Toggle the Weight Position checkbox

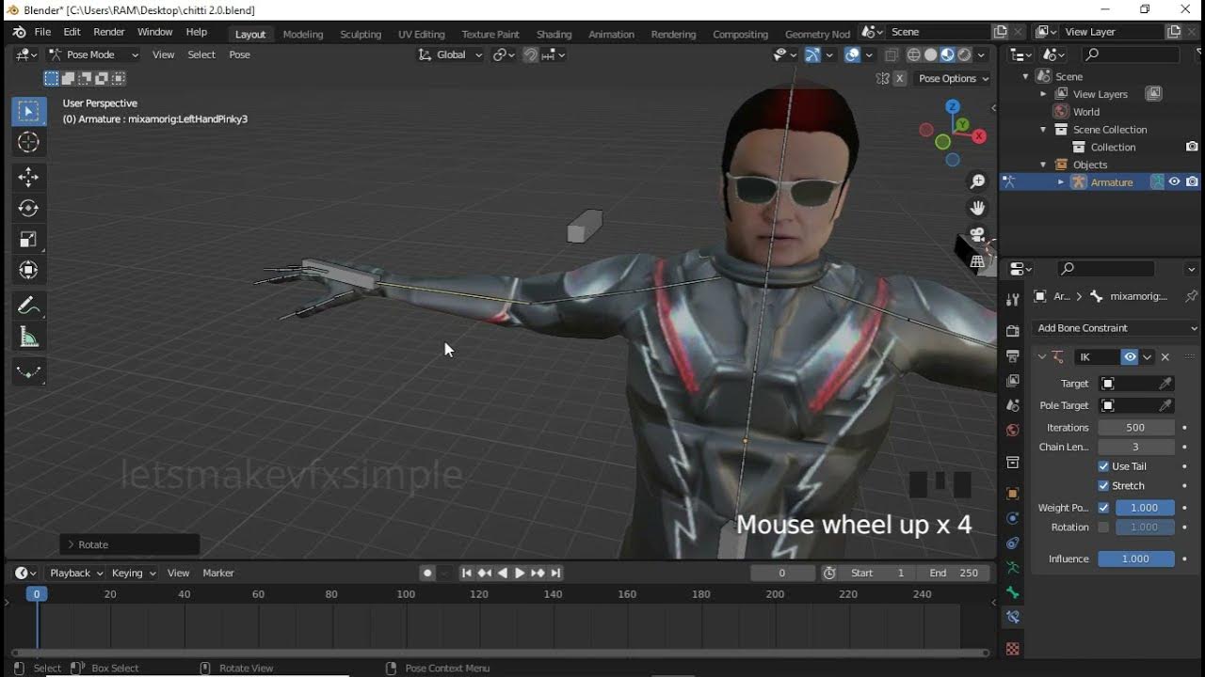1103,508
